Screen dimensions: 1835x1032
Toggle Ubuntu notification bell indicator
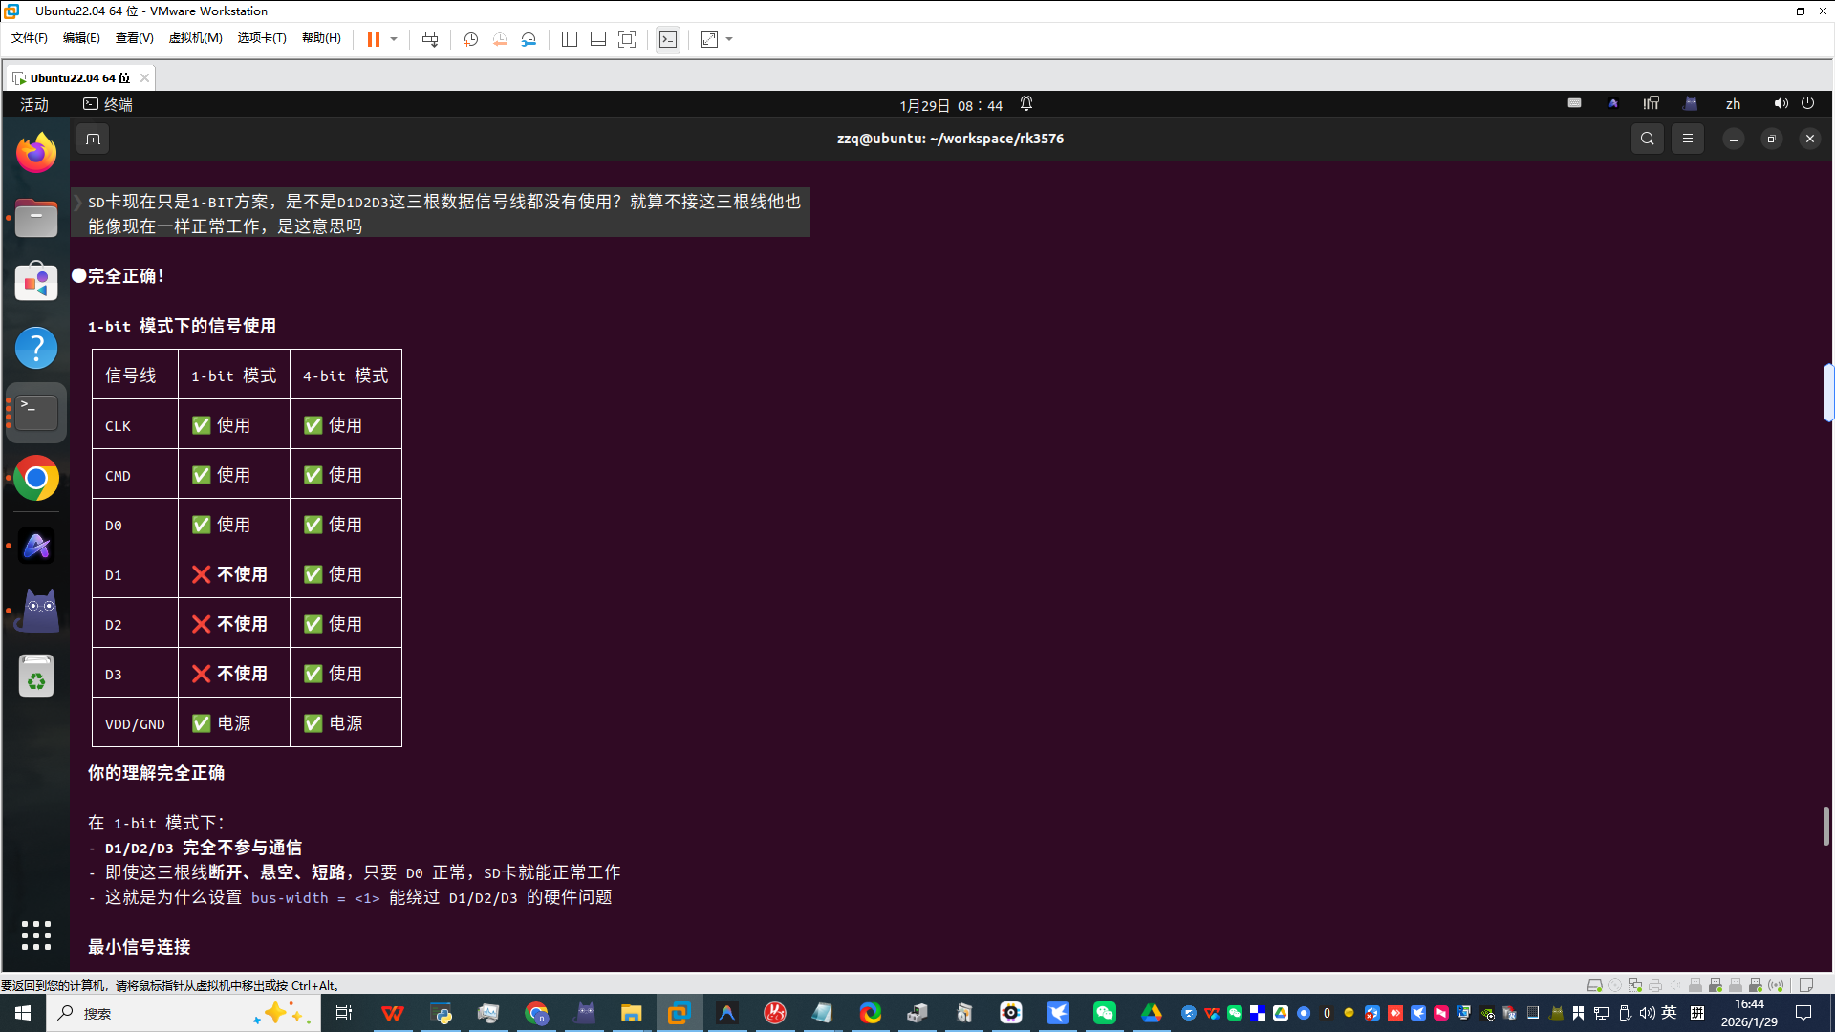(1026, 104)
